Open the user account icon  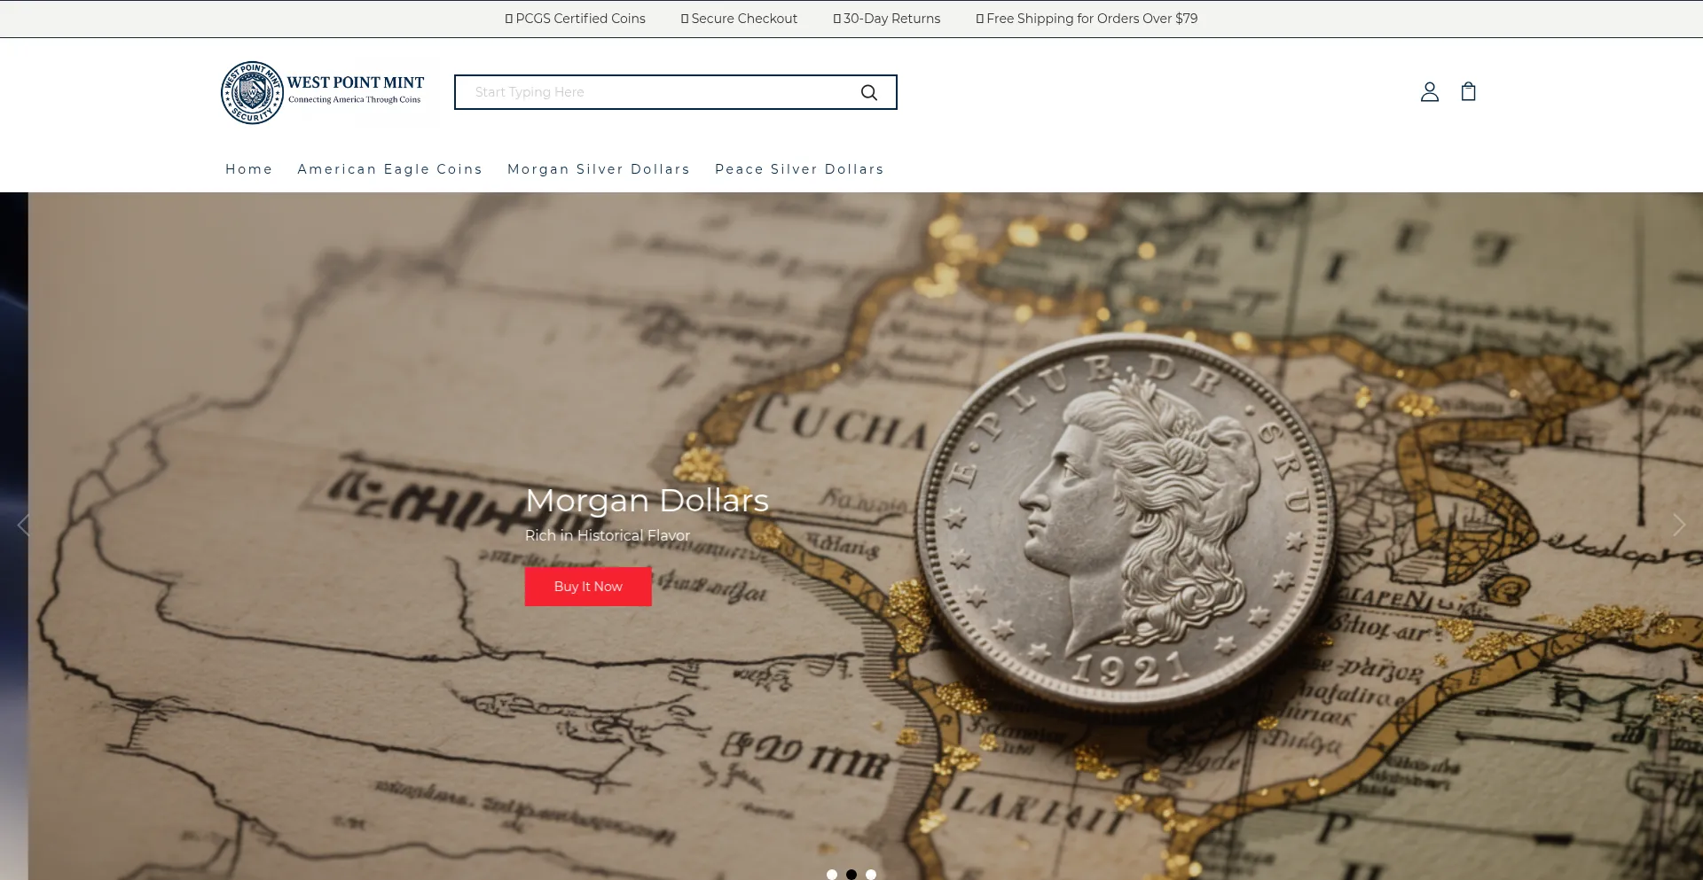click(x=1429, y=92)
